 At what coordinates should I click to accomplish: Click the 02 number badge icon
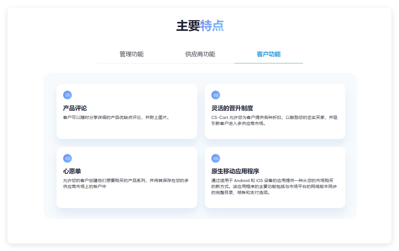click(x=216, y=95)
